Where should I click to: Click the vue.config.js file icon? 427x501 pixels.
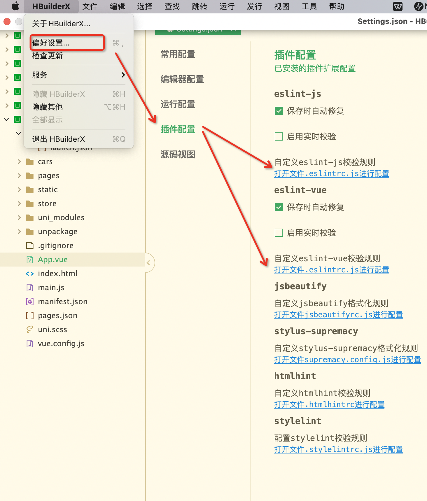[30, 344]
